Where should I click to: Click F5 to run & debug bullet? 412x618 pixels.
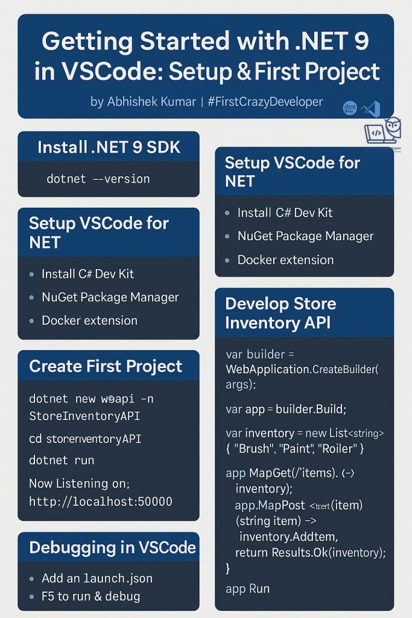(x=90, y=596)
